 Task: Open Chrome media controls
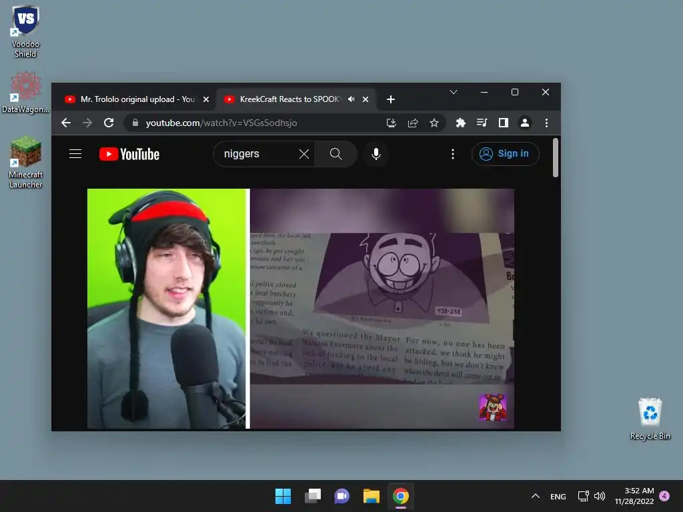tap(482, 123)
